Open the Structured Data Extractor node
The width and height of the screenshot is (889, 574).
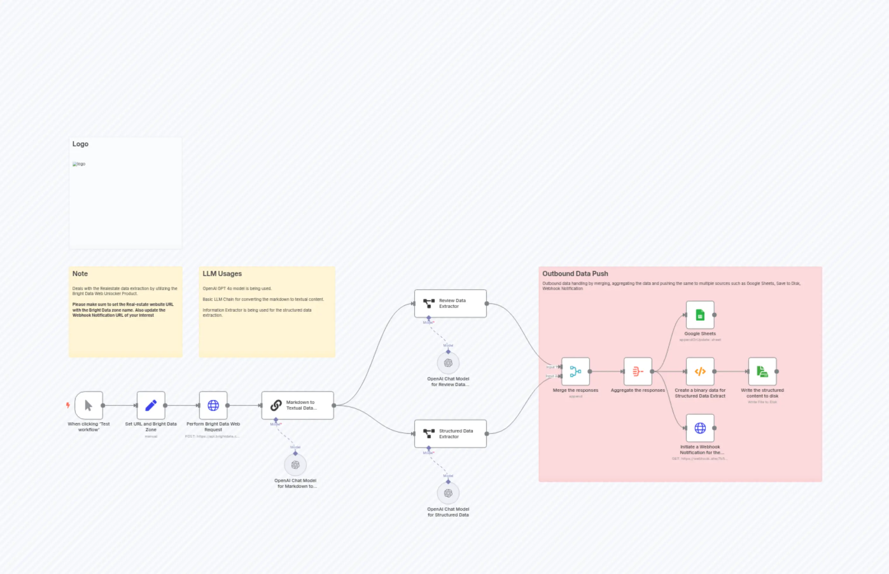[450, 433]
